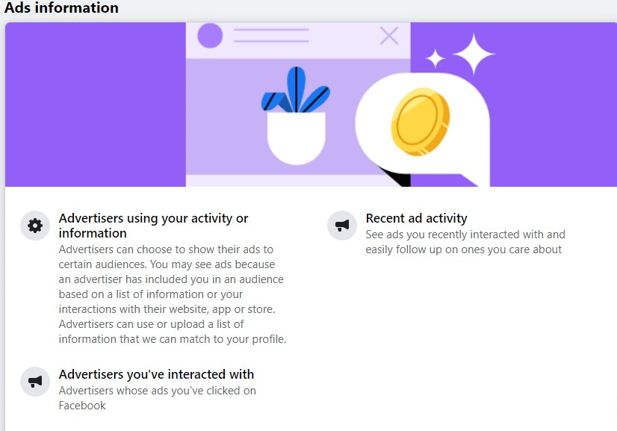Click the solid purple area left of the illustration
Image resolution: width=617 pixels, height=431 pixels.
(95, 105)
